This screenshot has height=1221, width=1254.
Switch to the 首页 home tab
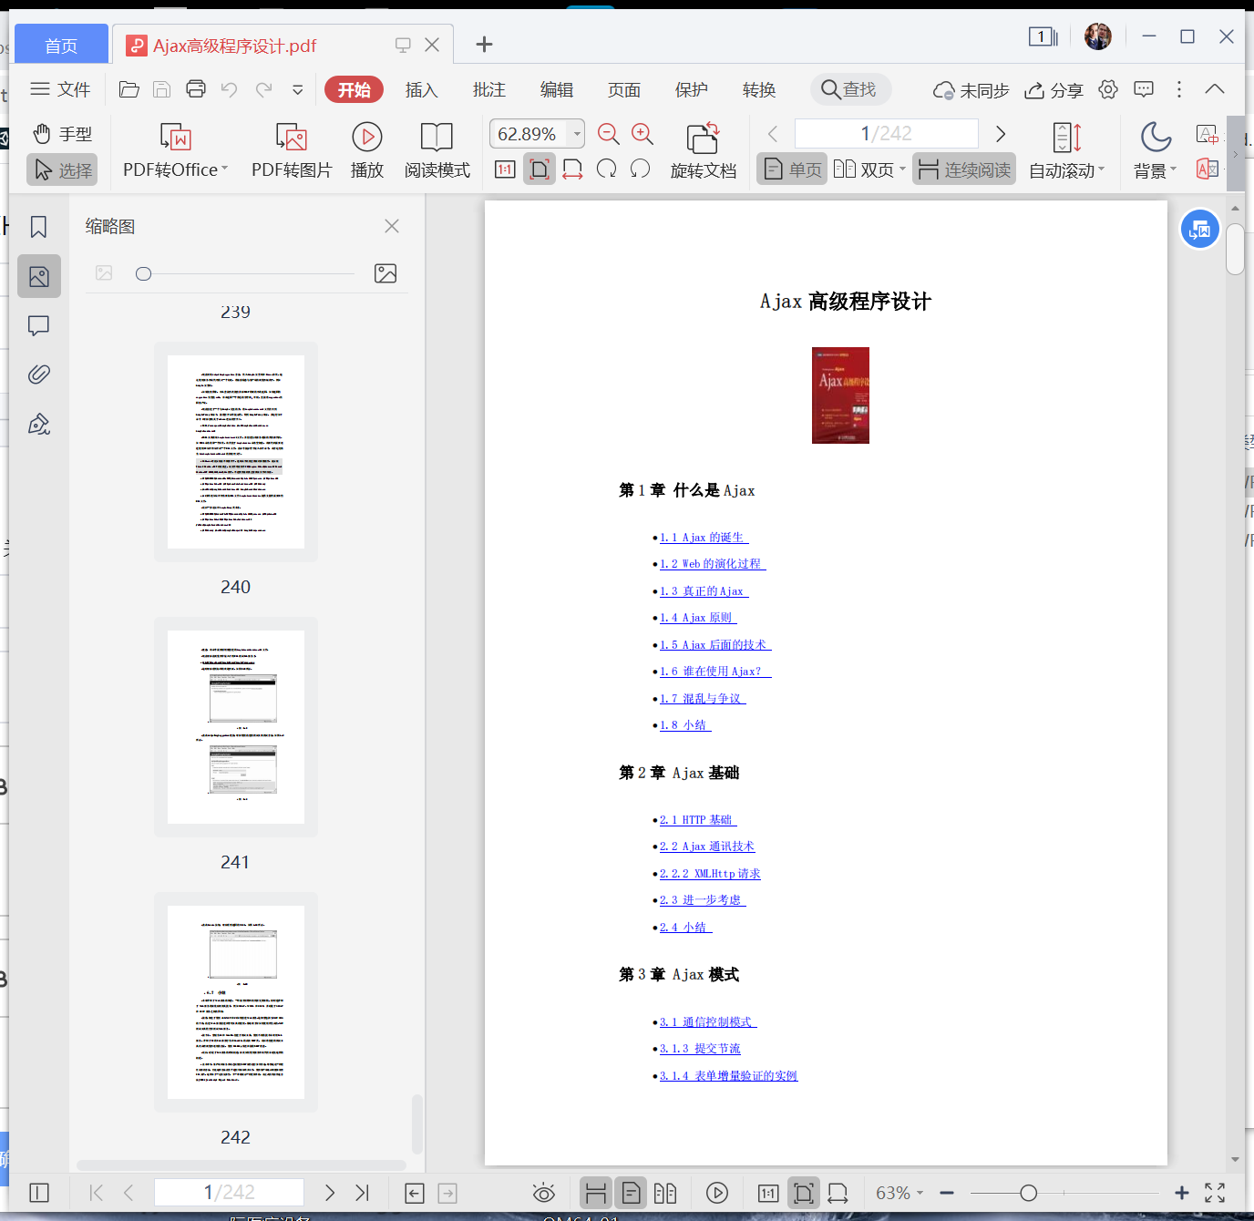pyautogui.click(x=61, y=46)
